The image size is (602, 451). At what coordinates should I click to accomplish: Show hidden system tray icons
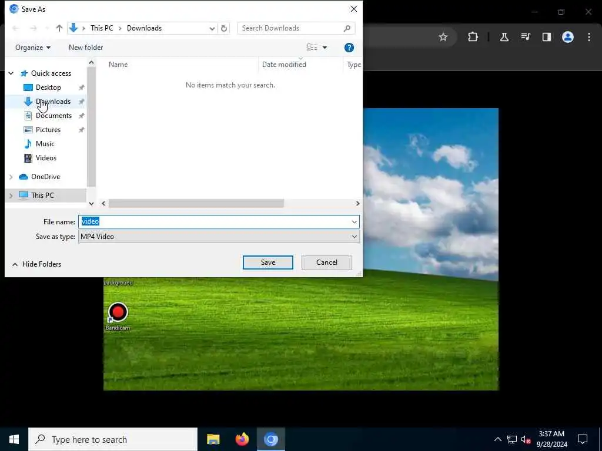[497, 439]
